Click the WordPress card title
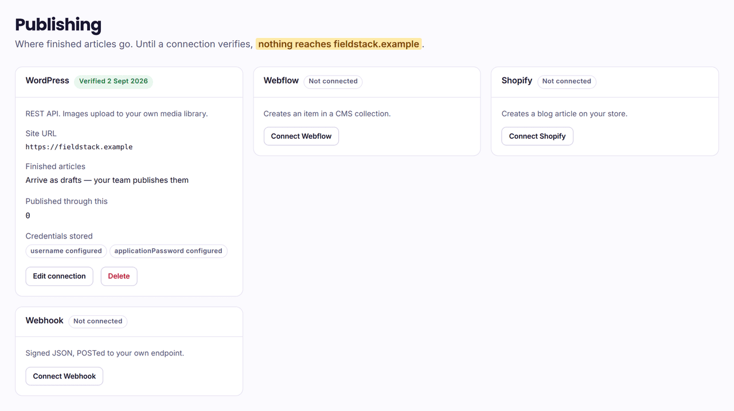This screenshot has height=411, width=734. point(48,81)
